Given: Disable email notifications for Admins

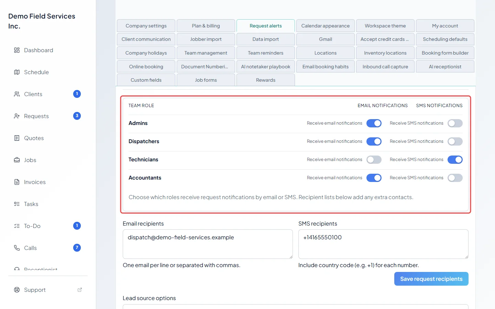Looking at the screenshot, I should pos(374,123).
